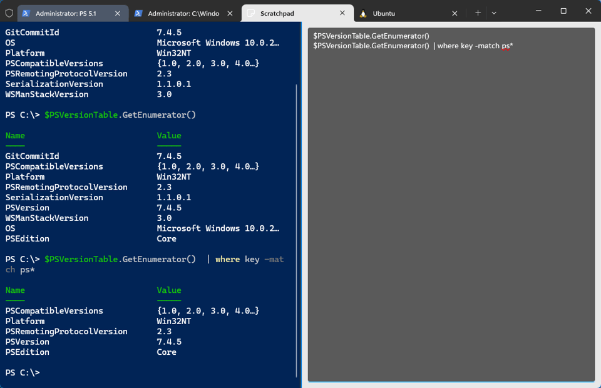Switch to the Administrator: C:\Windo tab
Image resolution: width=601 pixels, height=388 pixels.
point(184,13)
